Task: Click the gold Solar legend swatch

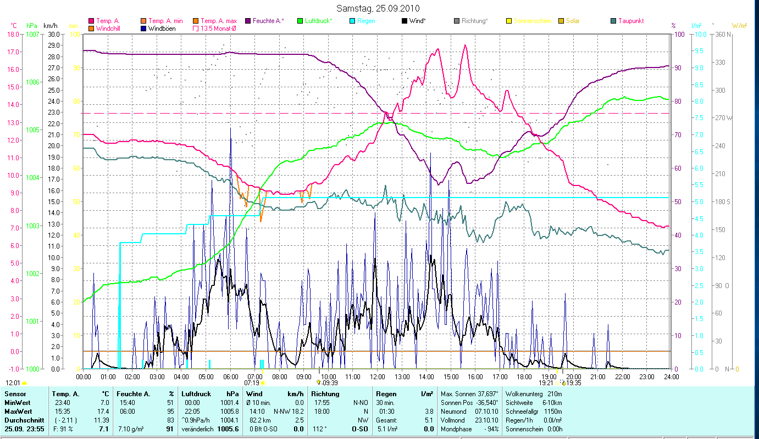Action: [x=561, y=21]
